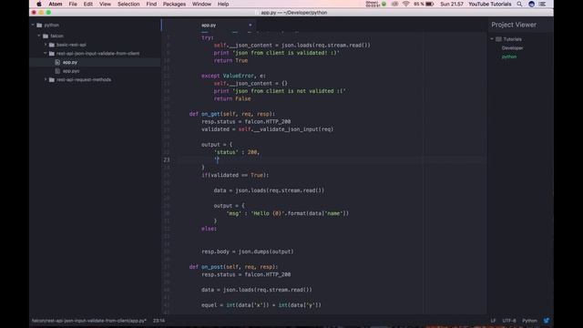This screenshot has height=328, width=583.
Task: Click the UTF-8 encoding selector
Action: click(509, 321)
